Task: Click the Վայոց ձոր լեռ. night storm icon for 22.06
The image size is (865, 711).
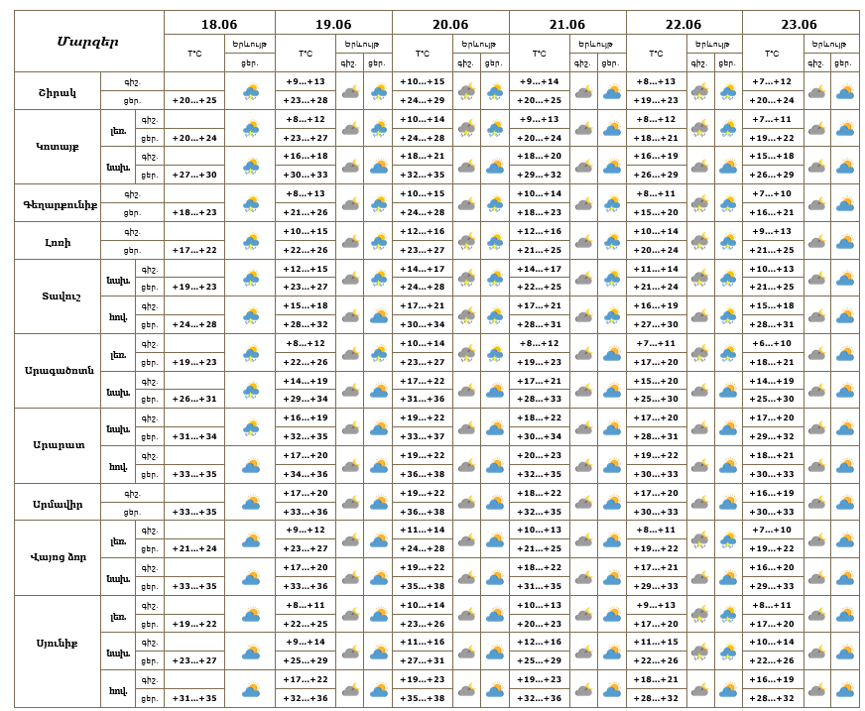Action: pyautogui.click(x=700, y=540)
